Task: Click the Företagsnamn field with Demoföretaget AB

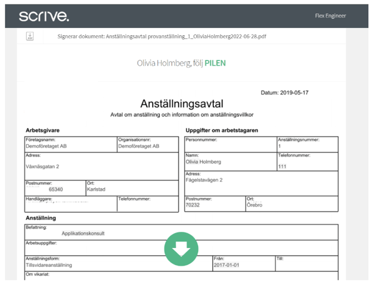Action: tap(70, 144)
